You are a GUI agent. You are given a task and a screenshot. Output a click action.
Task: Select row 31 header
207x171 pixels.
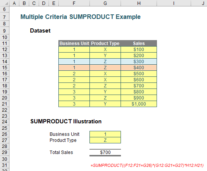point(5,165)
